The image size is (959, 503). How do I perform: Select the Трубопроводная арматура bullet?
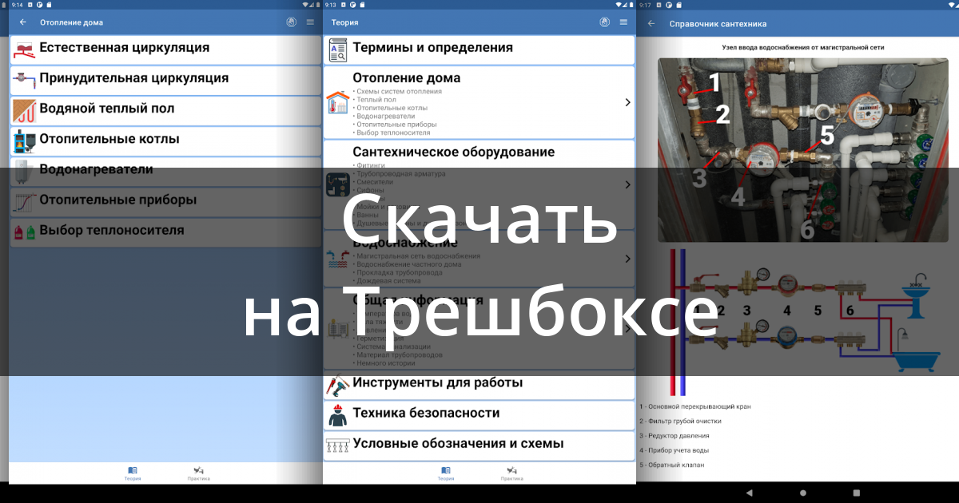pyautogui.click(x=400, y=173)
